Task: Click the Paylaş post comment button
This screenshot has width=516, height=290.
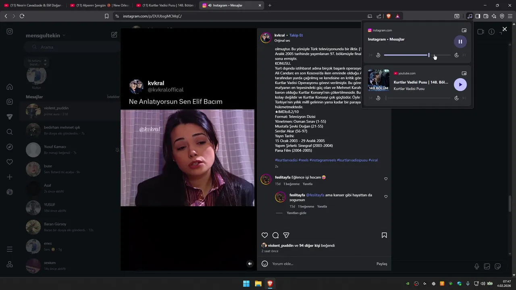Action: click(382, 264)
